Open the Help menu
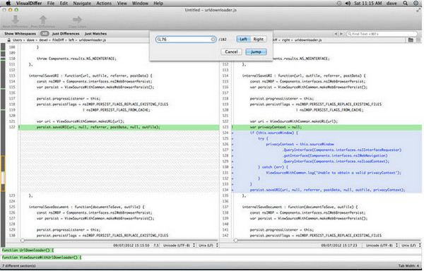Image resolution: width=424 pixels, height=271 pixels. point(158,4)
